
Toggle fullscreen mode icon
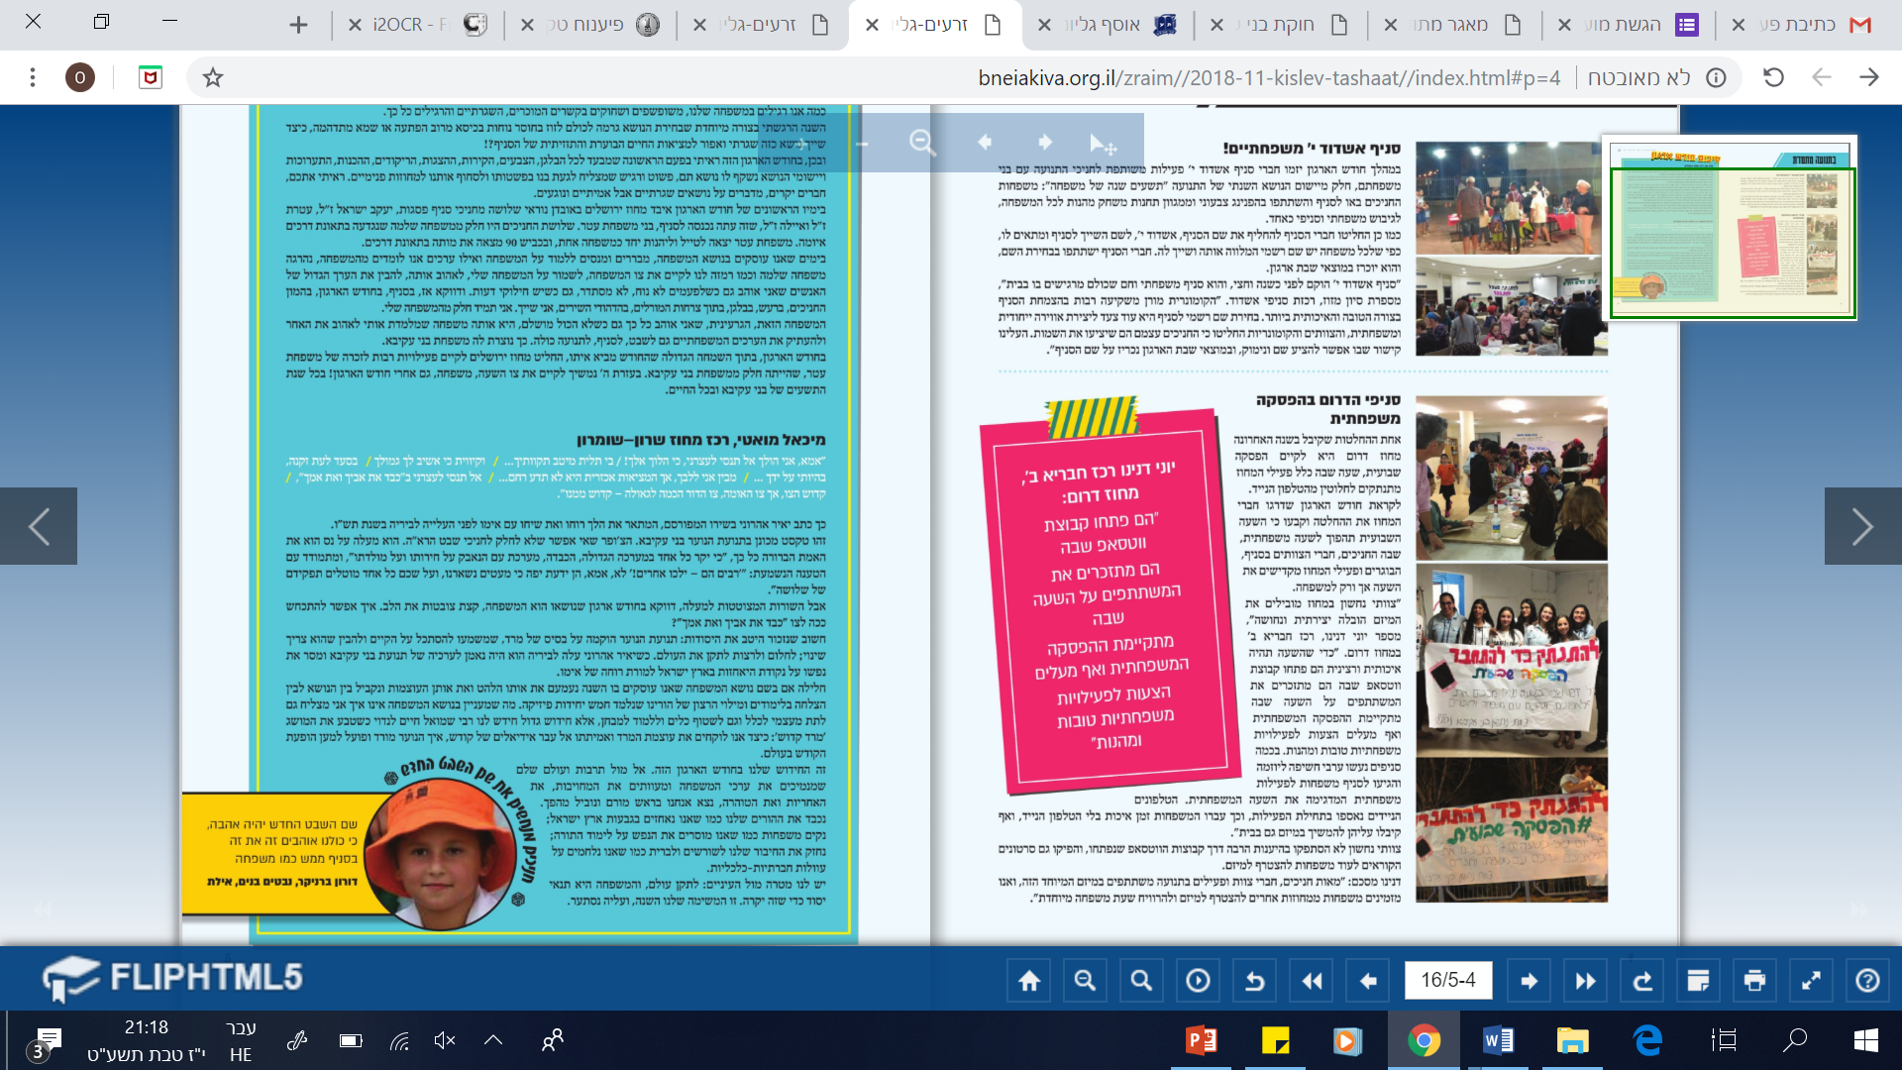(1811, 981)
